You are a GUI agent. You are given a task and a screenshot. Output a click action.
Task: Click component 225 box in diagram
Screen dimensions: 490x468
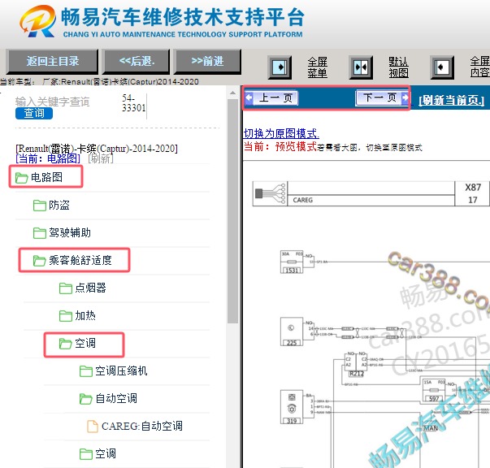tap(292, 331)
